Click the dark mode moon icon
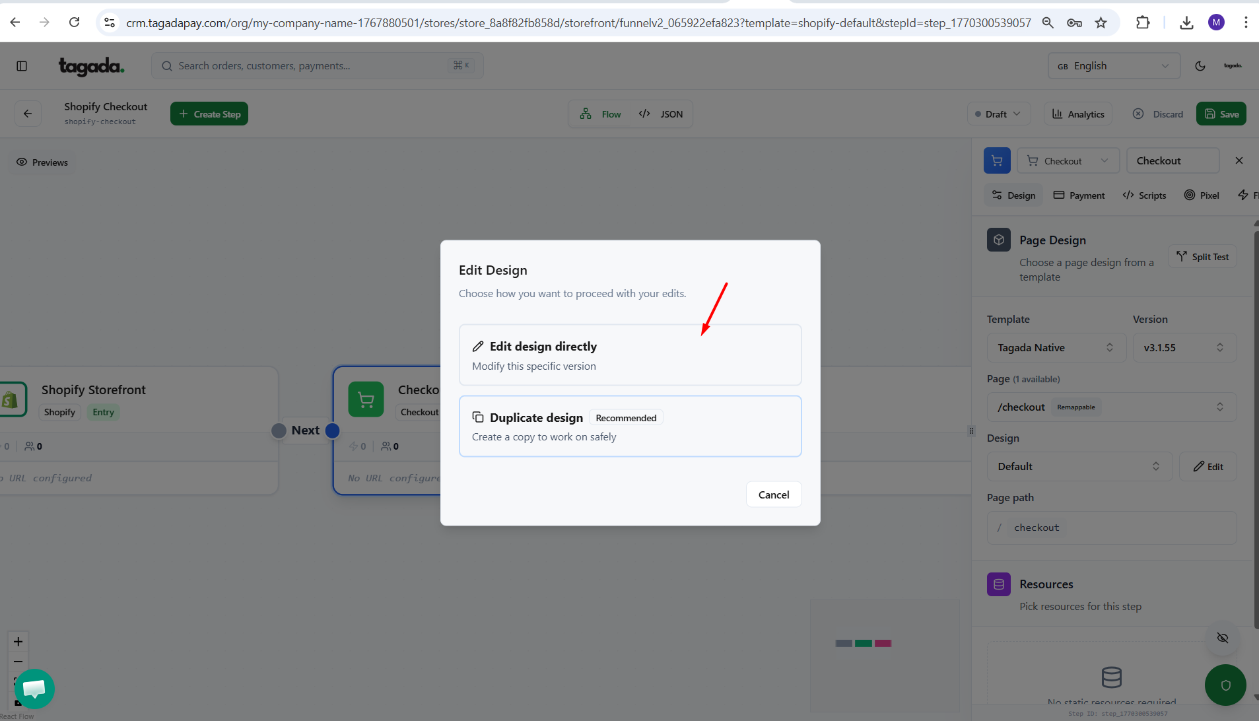 pos(1200,66)
